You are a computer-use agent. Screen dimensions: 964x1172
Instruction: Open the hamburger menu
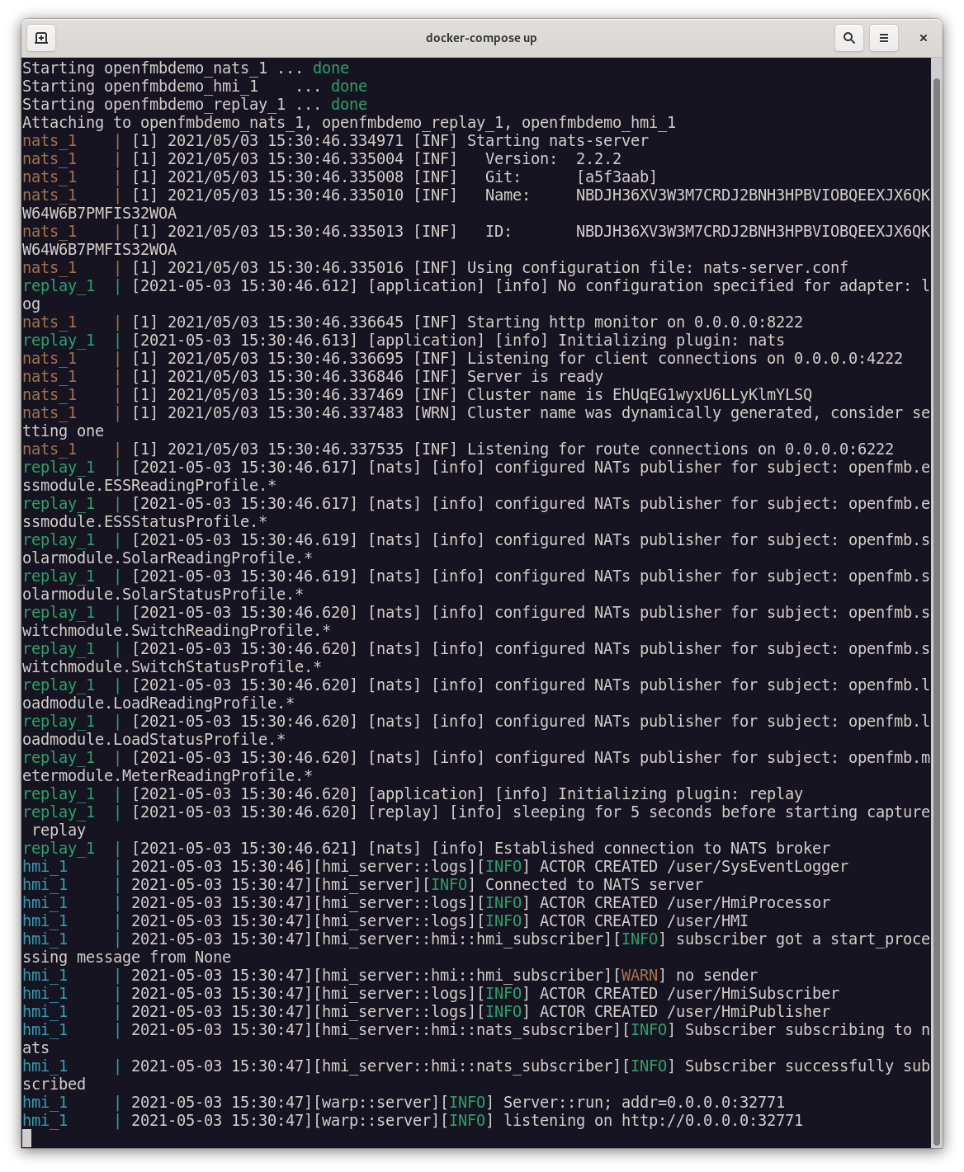tap(884, 38)
